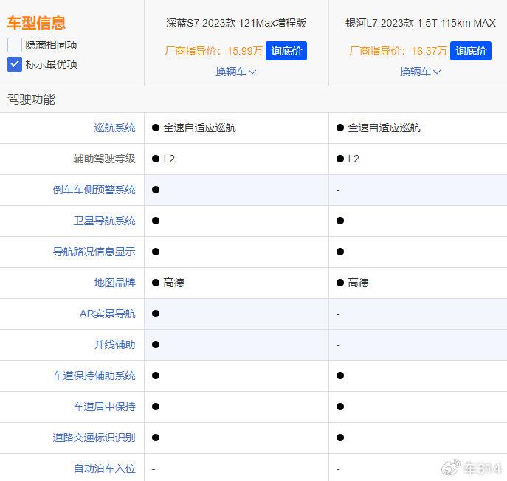Click 询底价 for 深蓝S7

[286, 51]
